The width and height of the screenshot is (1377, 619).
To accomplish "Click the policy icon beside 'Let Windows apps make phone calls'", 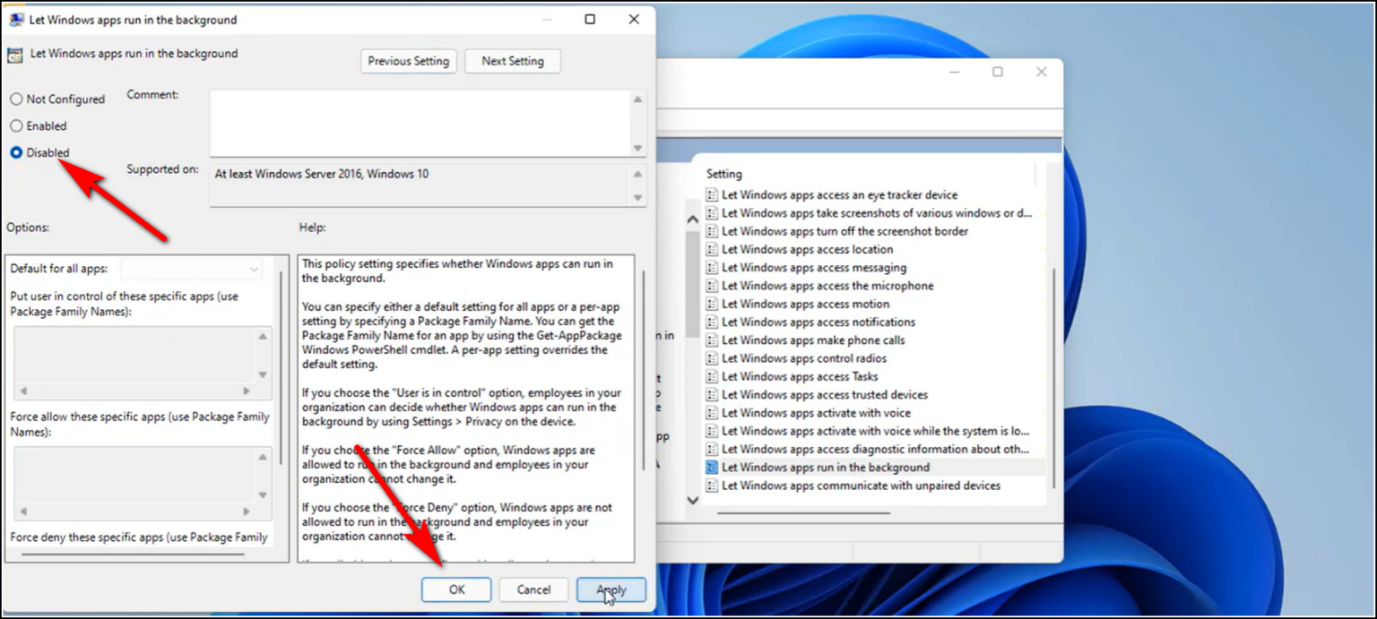I will [x=712, y=340].
